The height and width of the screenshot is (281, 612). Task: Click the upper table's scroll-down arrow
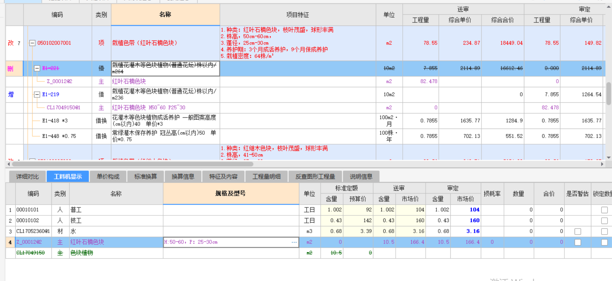point(608,157)
